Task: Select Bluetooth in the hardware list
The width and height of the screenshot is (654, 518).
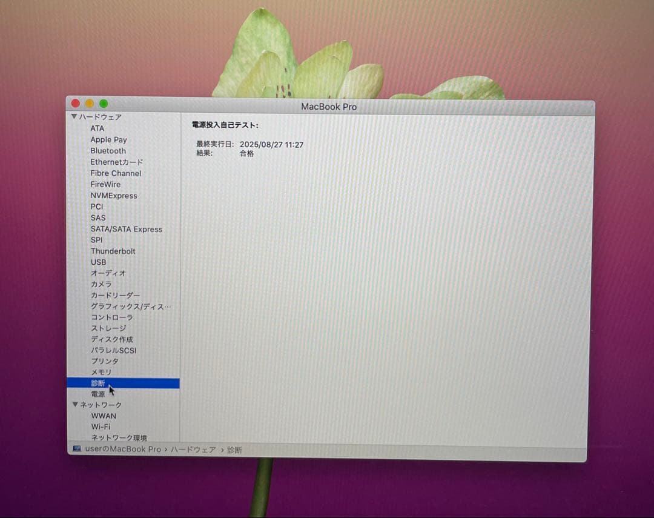Action: click(108, 151)
